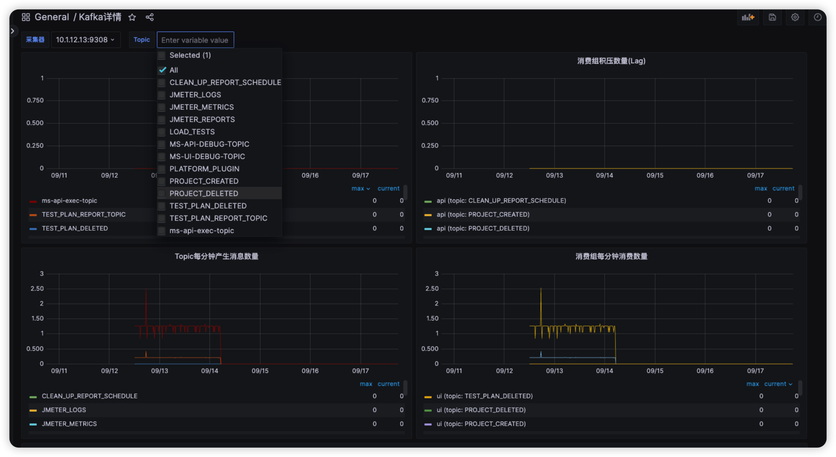The width and height of the screenshot is (836, 457).
Task: Select PROJECT_CREATED in topic list
Action: tap(219, 181)
